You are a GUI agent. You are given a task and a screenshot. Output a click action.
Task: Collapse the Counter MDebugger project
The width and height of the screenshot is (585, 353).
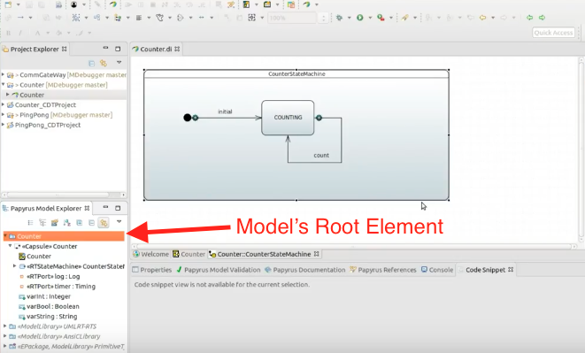click(4, 85)
